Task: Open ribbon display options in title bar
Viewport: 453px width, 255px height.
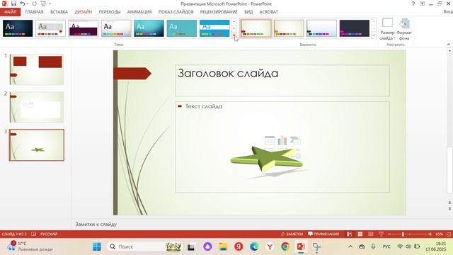Action: click(x=422, y=4)
